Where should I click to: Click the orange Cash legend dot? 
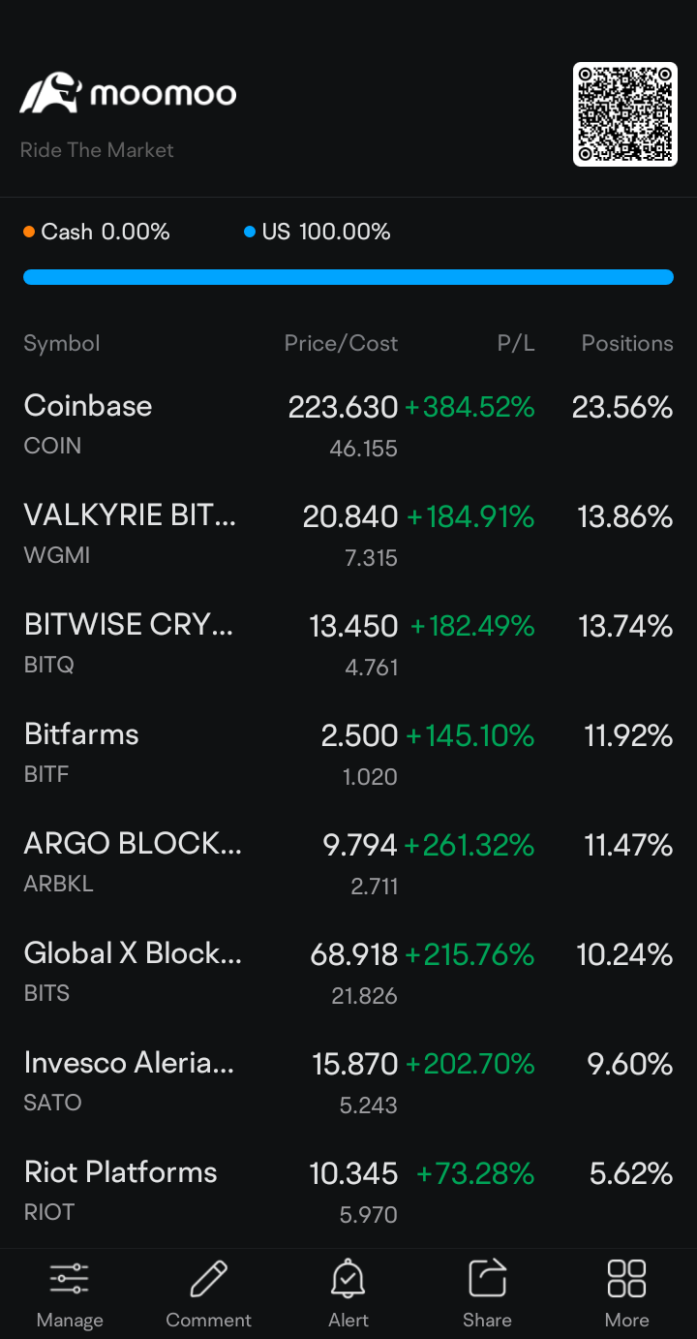[x=29, y=233]
